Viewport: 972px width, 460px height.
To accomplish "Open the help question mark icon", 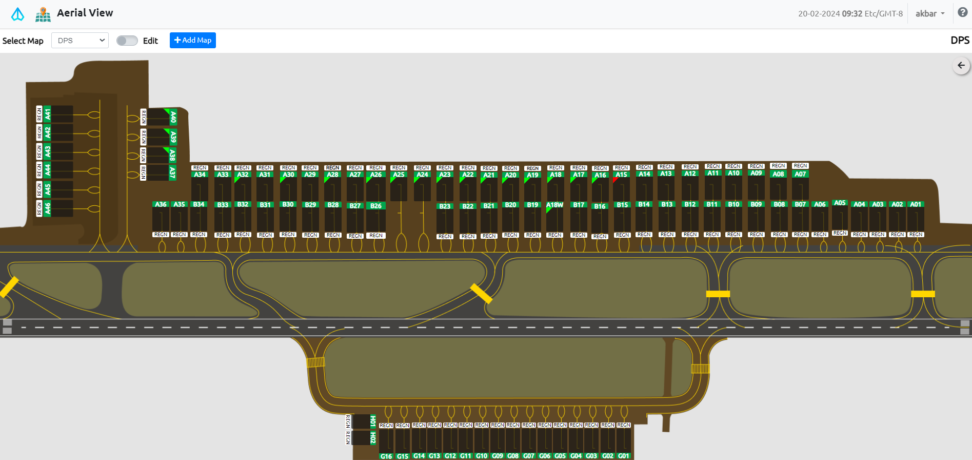I will pos(963,13).
